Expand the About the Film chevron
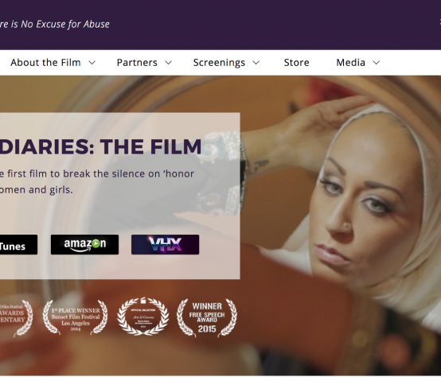This screenshot has width=441, height=377. 92,63
